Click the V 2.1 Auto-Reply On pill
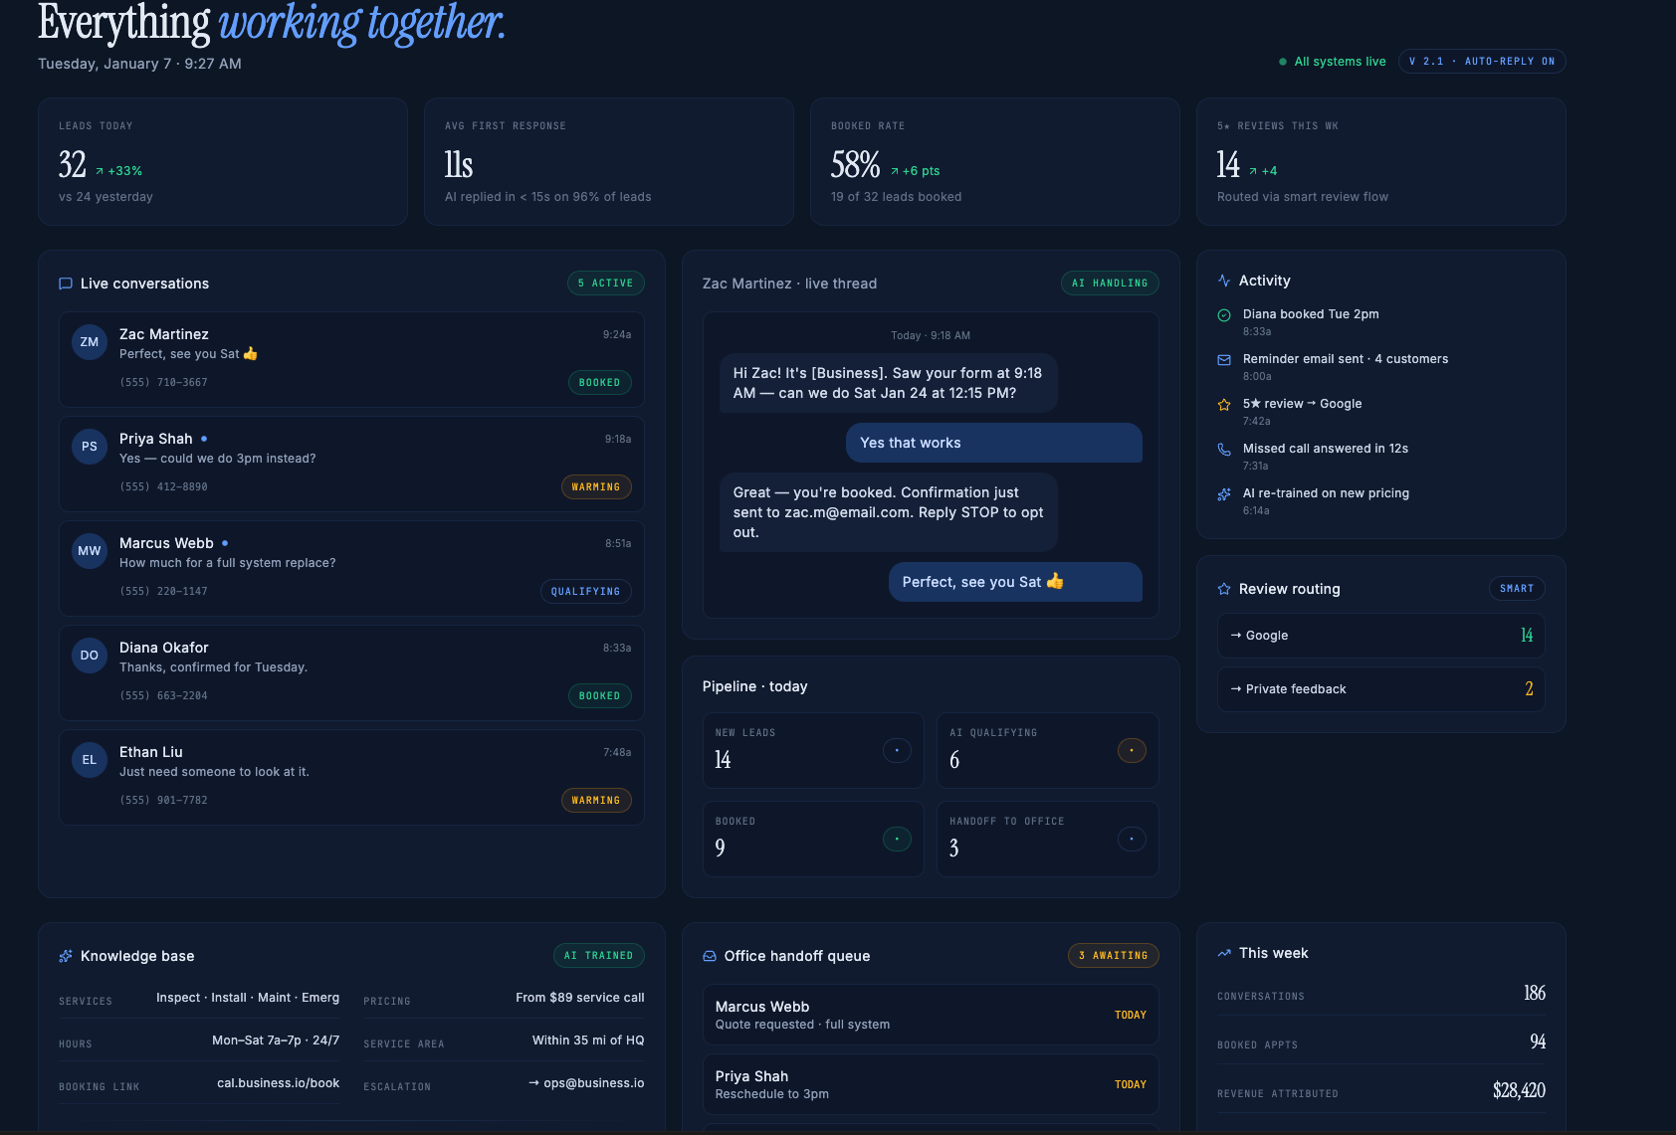 point(1482,62)
